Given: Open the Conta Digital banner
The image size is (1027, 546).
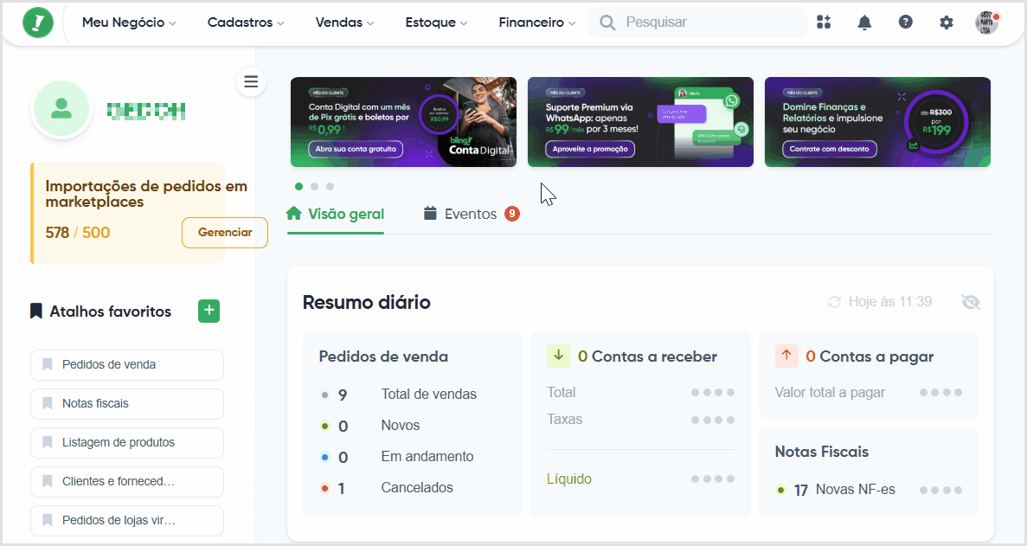Looking at the screenshot, I should 403,122.
